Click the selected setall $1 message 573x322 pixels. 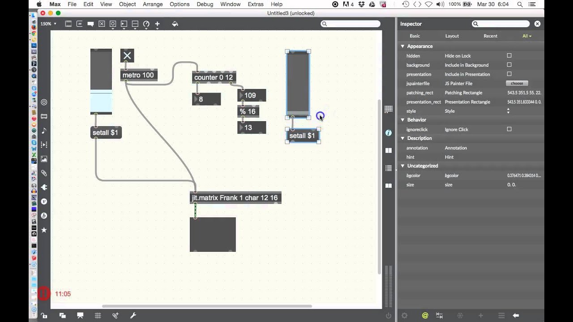(x=303, y=136)
